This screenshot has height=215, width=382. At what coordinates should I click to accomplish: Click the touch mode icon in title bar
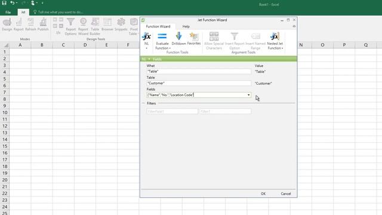[33, 3]
